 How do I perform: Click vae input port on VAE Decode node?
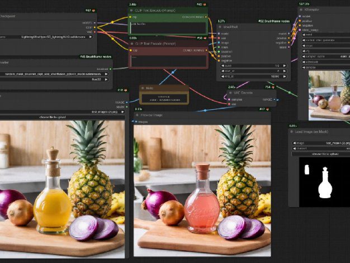pyautogui.click(x=229, y=104)
